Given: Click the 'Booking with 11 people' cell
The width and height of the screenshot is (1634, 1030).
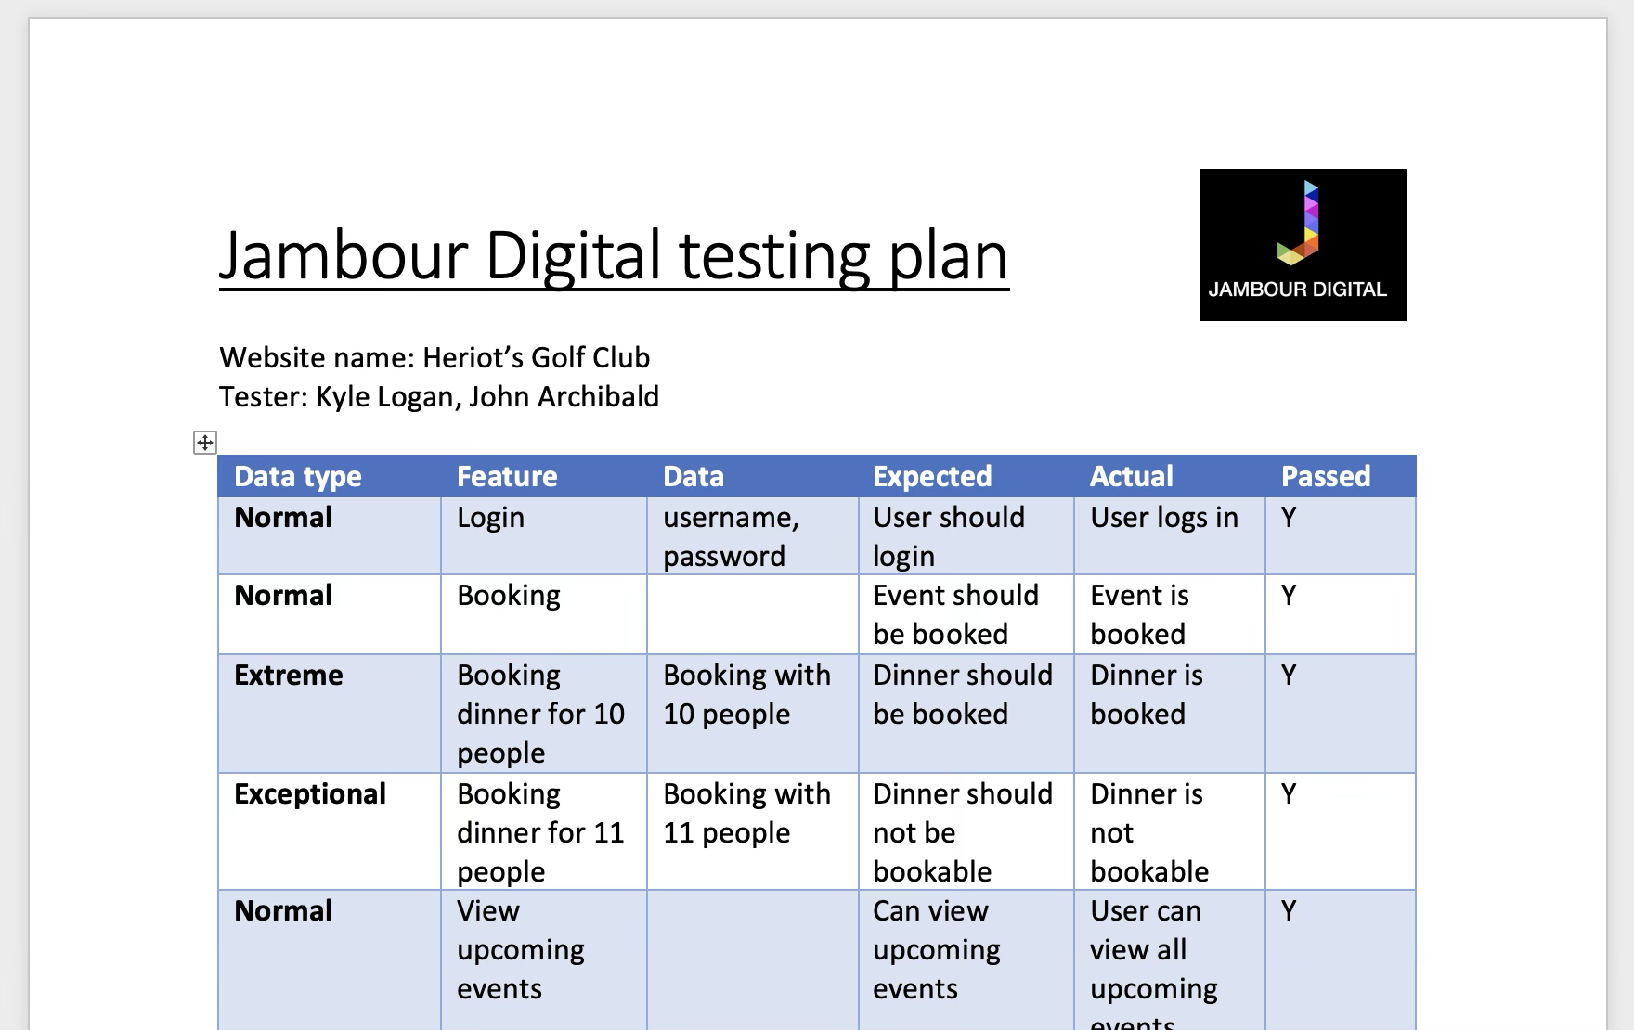Looking at the screenshot, I should coord(746,813).
